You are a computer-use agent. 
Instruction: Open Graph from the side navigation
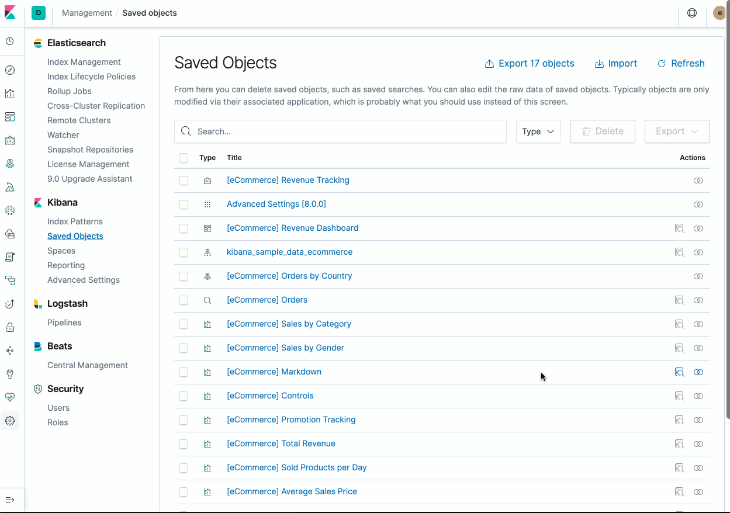[10, 351]
